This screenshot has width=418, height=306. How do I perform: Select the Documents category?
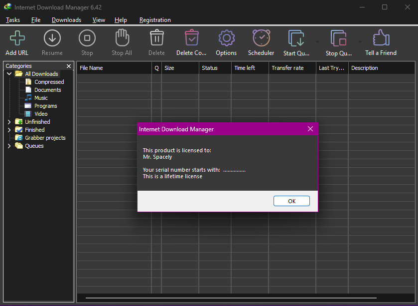[48, 90]
